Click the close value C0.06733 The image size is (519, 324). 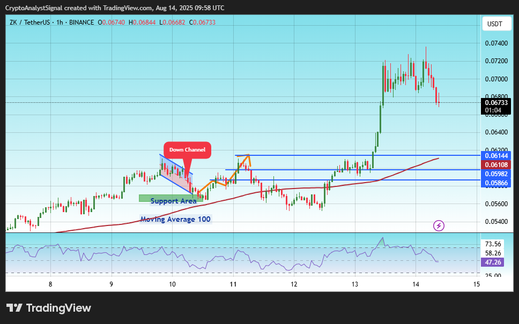pyautogui.click(x=202, y=22)
